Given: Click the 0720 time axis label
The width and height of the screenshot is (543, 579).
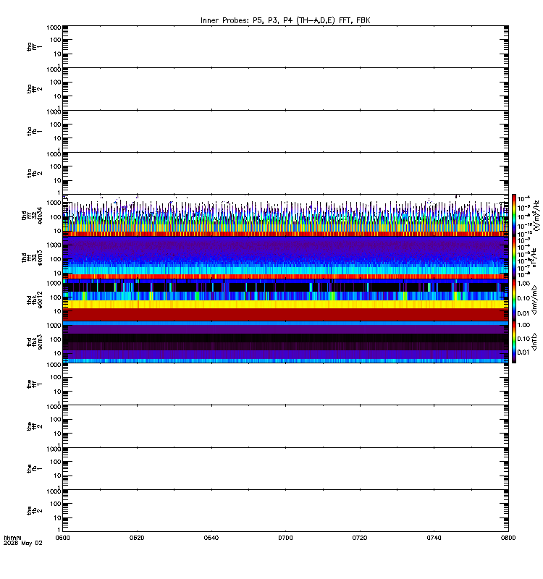Looking at the screenshot, I should pyautogui.click(x=359, y=538).
